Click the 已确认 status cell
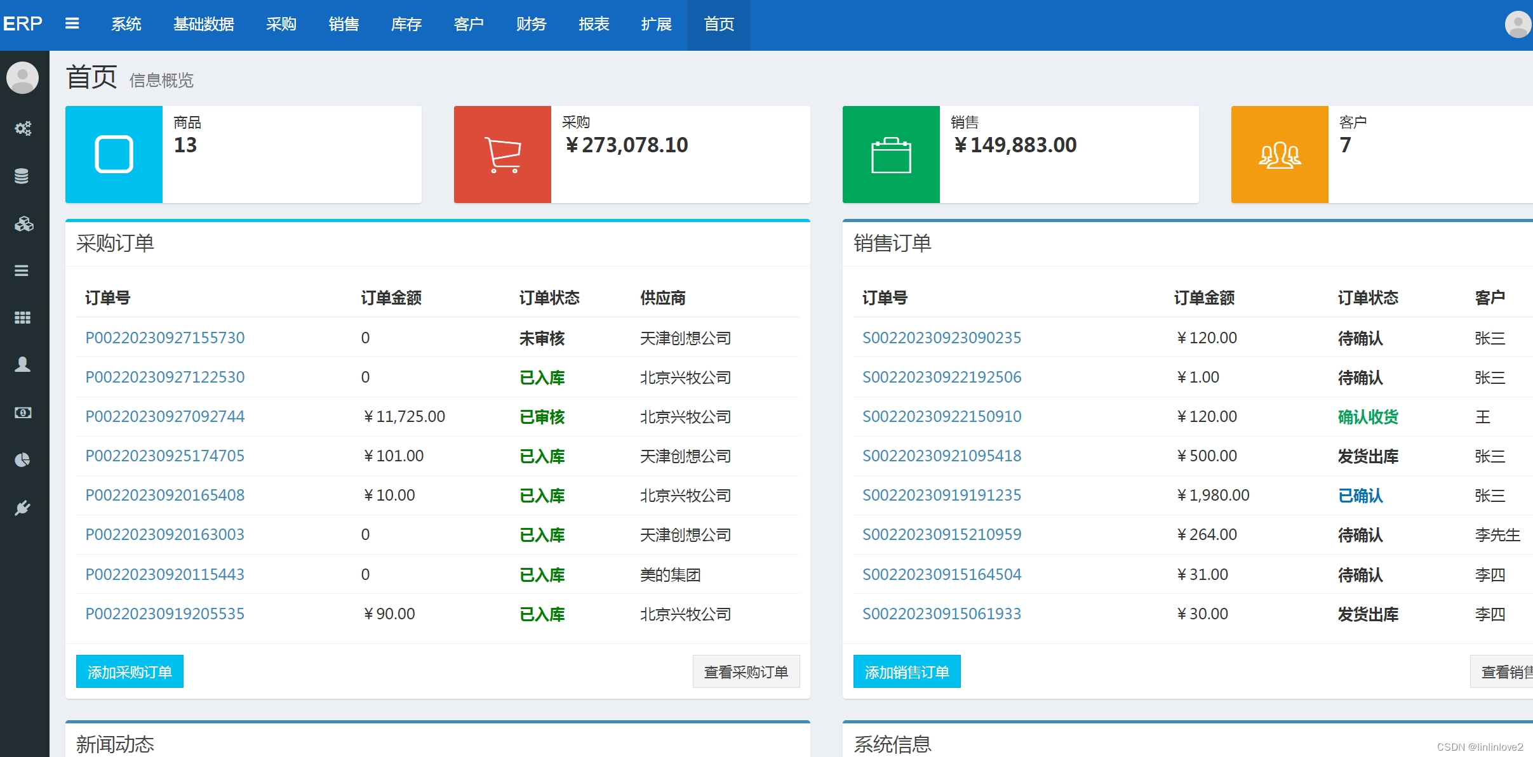This screenshot has width=1533, height=757. [1360, 496]
